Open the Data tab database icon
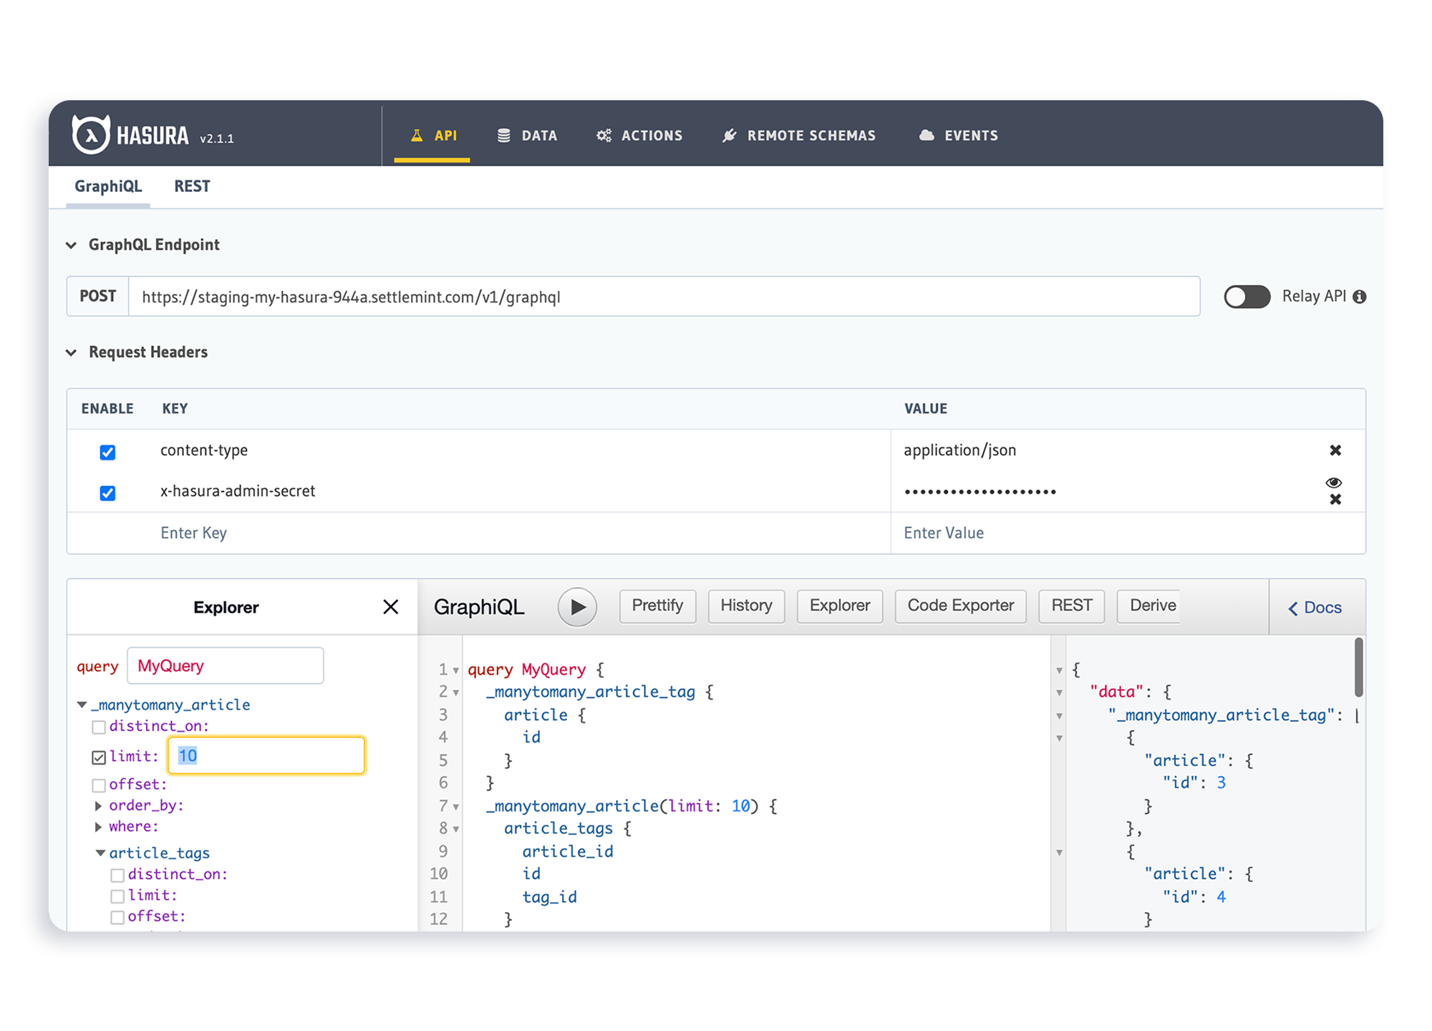Screen dimensions: 1432x1031 504,135
